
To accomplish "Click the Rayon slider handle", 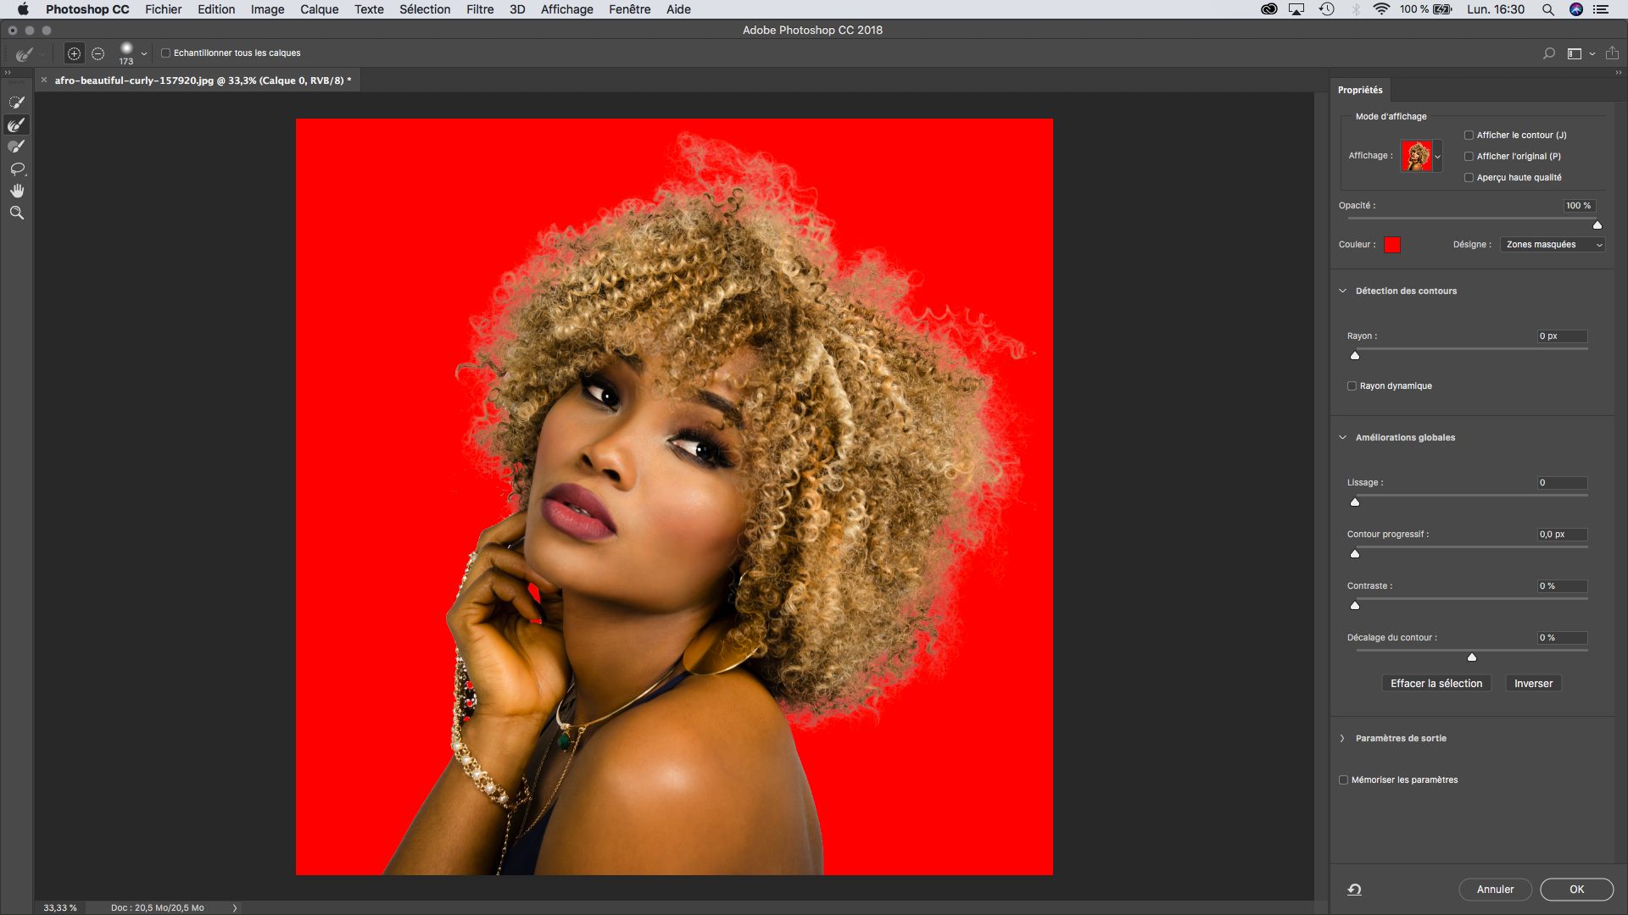I will click(x=1355, y=356).
